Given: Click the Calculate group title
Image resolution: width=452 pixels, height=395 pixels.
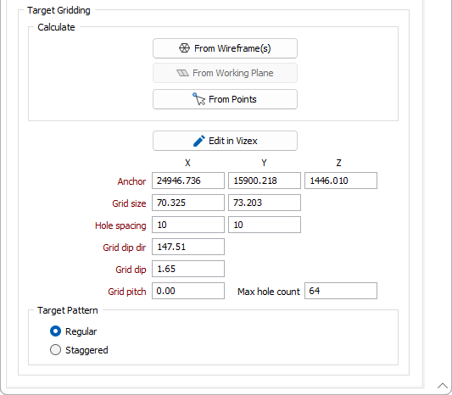Looking at the screenshot, I should pos(56,27).
